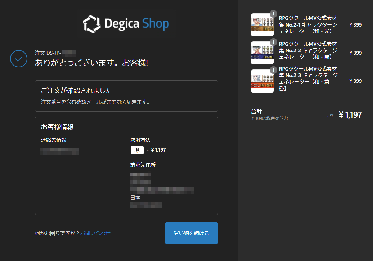Click the ￥109の税金を含む tax note

[x=270, y=118]
